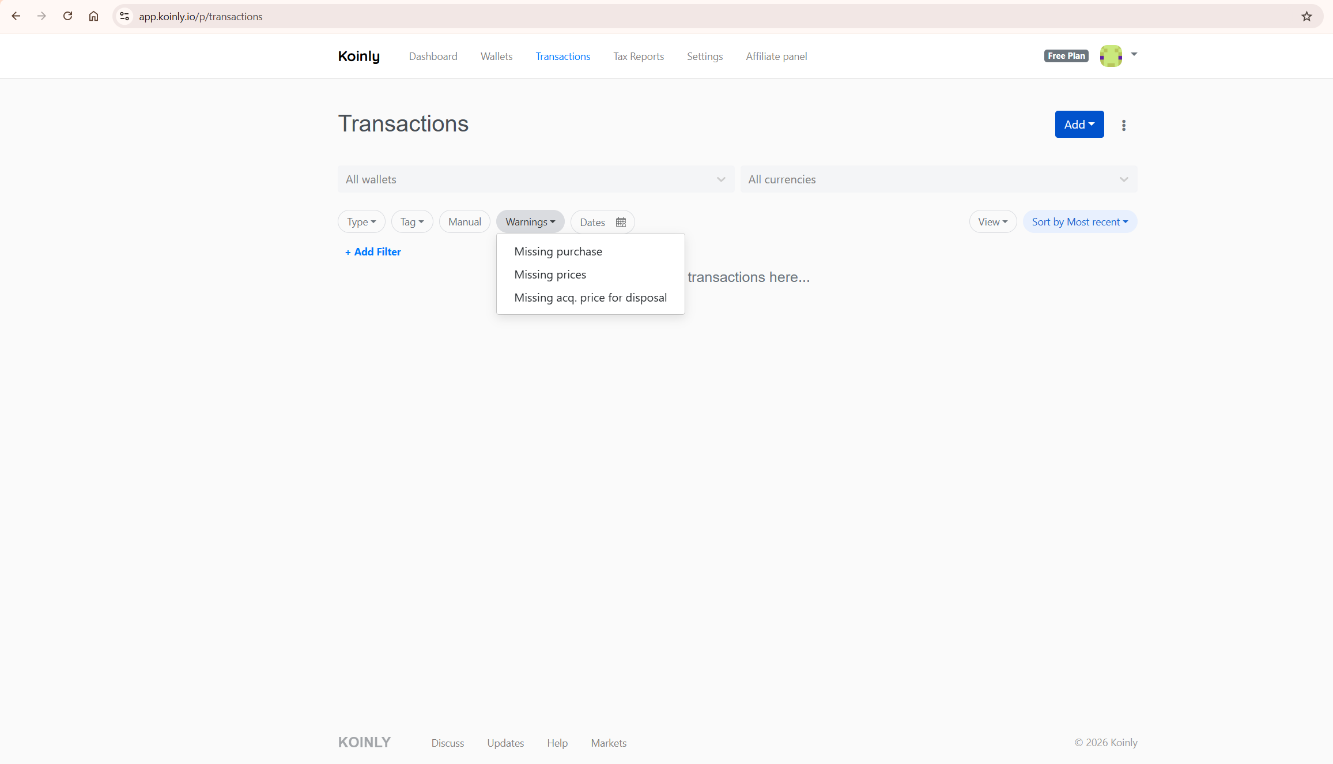Bookmark the page with the star icon

coord(1306,16)
